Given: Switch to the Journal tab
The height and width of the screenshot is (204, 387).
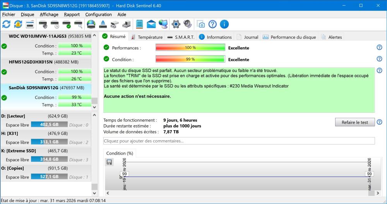Looking at the screenshot, I should point(248,37).
